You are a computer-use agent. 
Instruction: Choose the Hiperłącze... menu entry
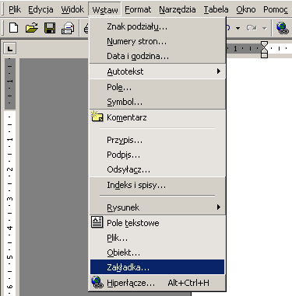tap(157, 283)
